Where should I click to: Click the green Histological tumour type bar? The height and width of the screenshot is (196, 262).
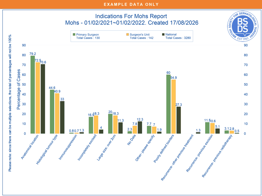[x=52, y=112]
